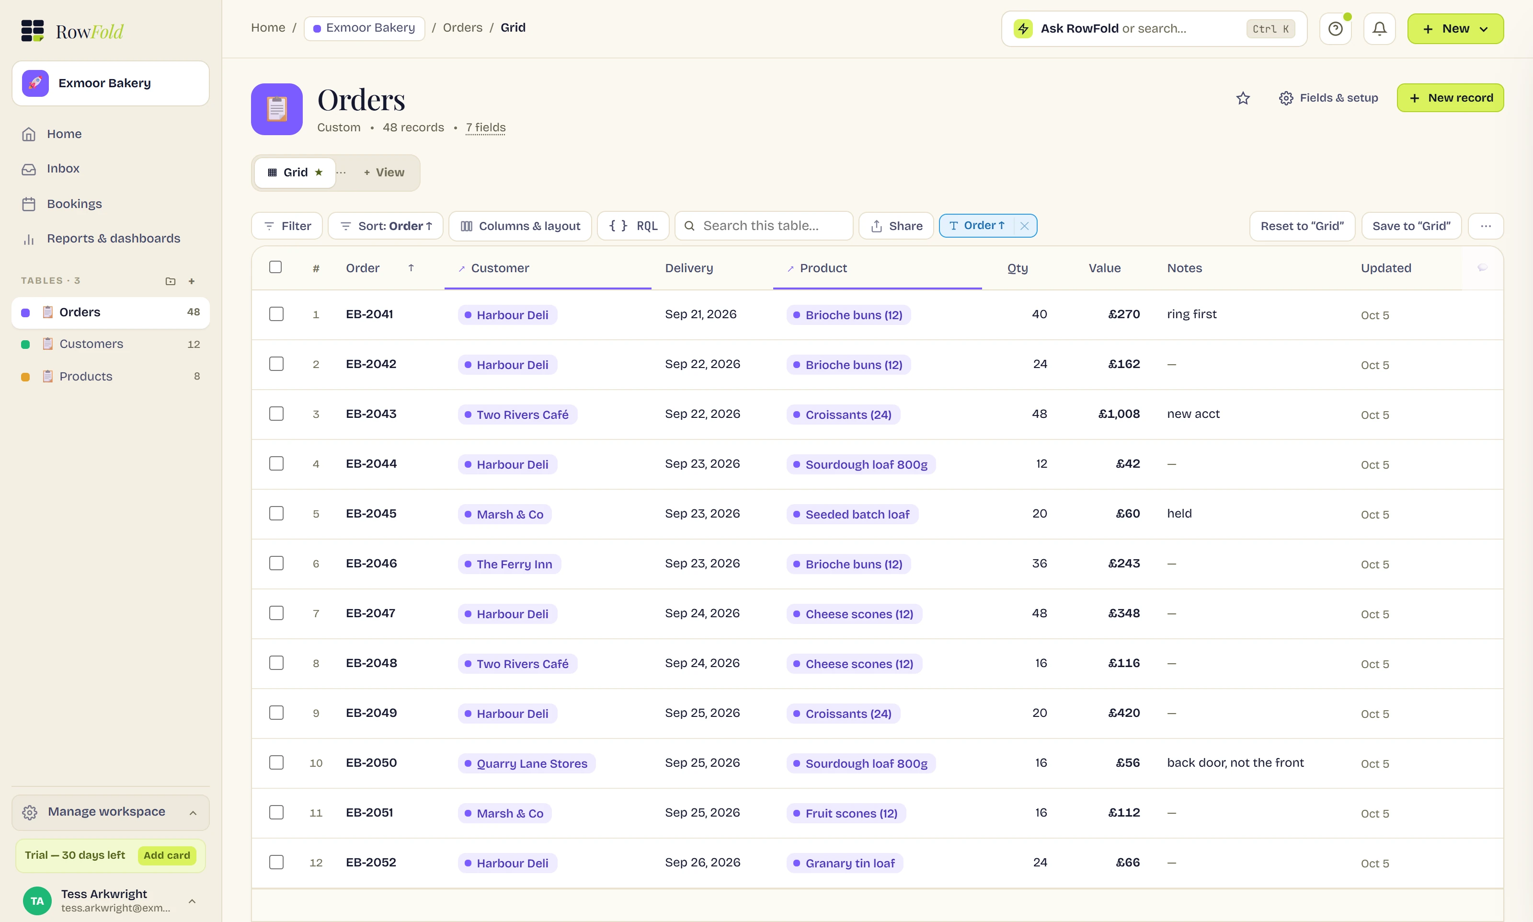1533x922 pixels.
Task: Open Inbox from the sidebar
Action: (111, 168)
